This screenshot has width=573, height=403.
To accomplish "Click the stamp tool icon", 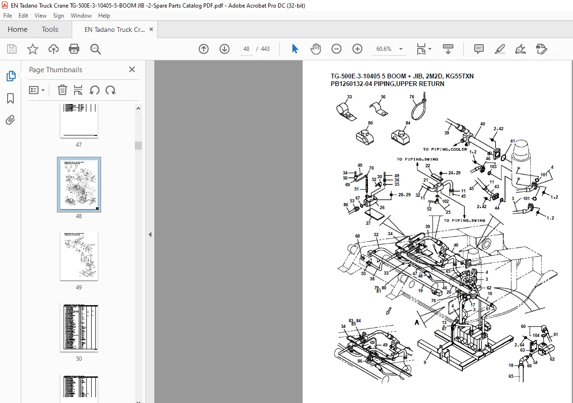I will (541, 49).
